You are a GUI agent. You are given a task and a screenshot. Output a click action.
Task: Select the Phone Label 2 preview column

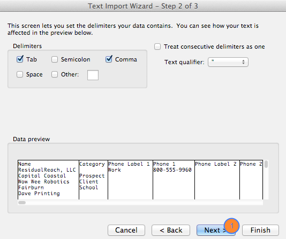[x=217, y=180]
